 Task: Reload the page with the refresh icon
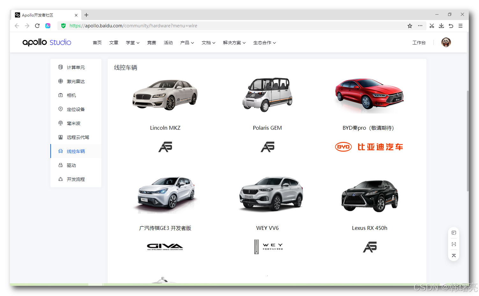[37, 26]
